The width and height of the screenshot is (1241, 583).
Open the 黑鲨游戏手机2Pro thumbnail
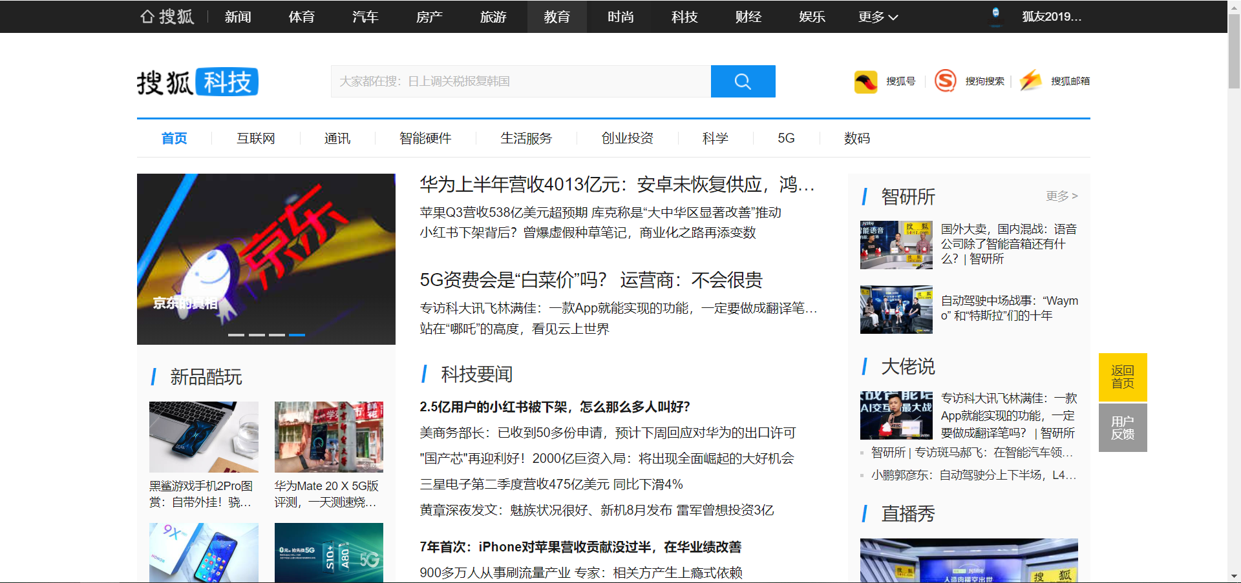204,436
